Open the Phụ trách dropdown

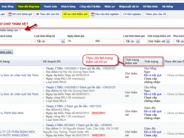point(179,41)
